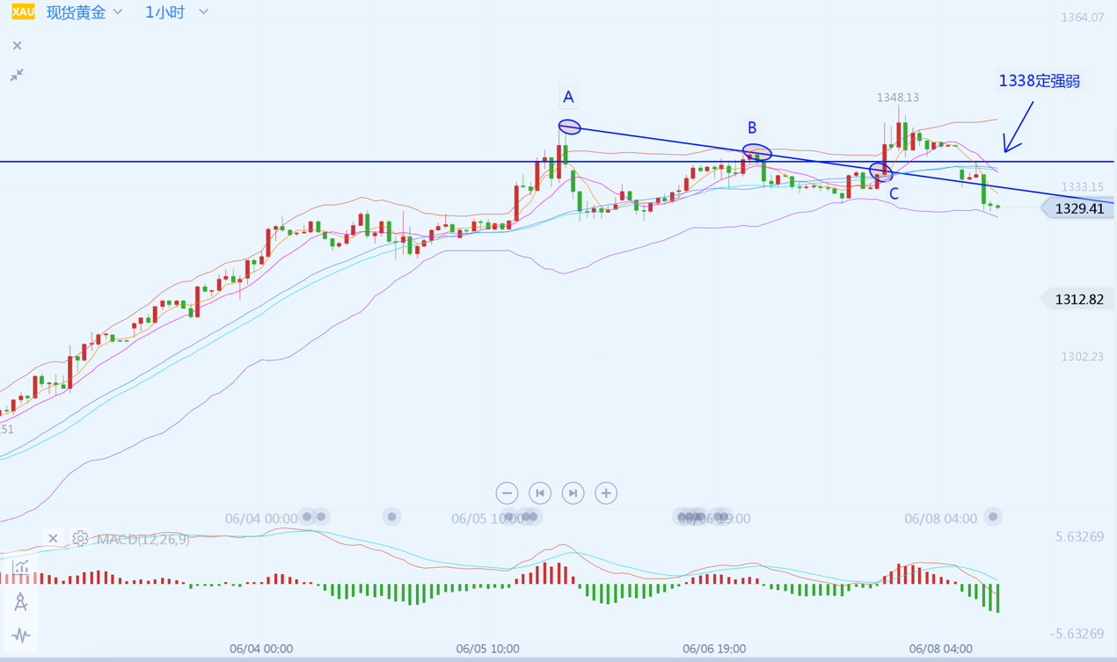The width and height of the screenshot is (1117, 662).
Task: Click 06/08 04:00 on the bottom time axis
Action: click(x=940, y=649)
